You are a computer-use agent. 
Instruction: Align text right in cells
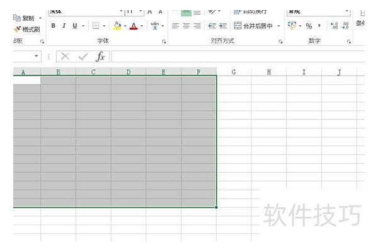197,26
